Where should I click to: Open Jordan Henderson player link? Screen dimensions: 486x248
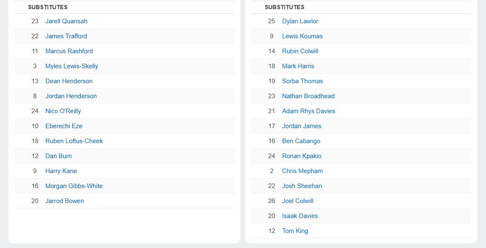(71, 96)
